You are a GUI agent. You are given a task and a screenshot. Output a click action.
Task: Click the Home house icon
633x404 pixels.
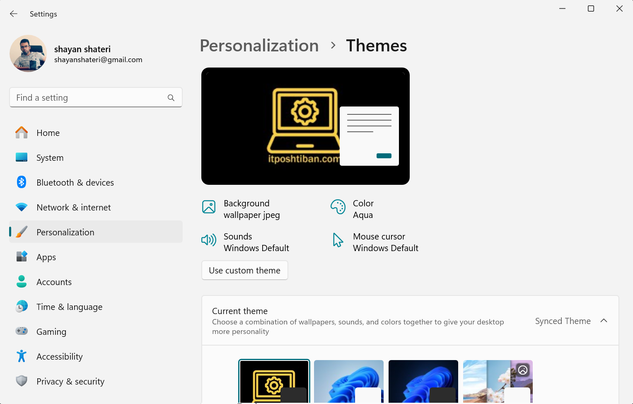(22, 133)
